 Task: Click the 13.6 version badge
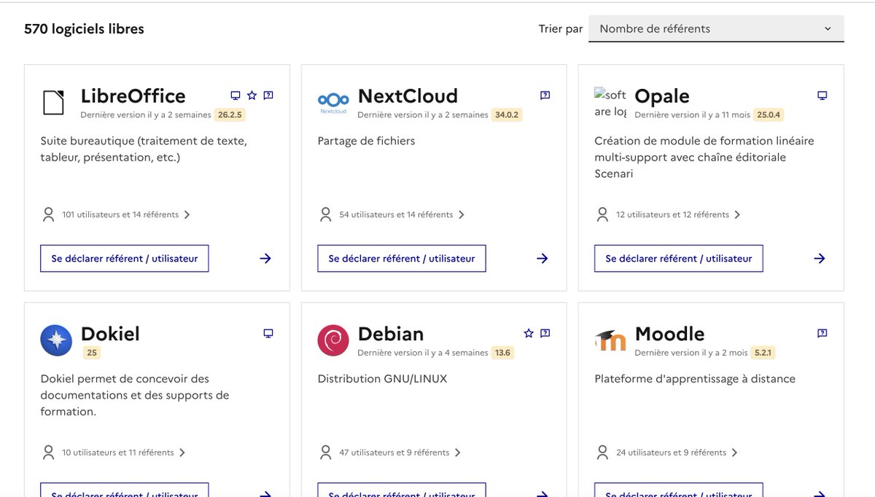click(503, 353)
